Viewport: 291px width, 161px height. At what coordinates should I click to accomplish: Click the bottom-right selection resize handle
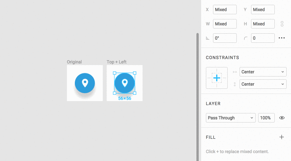click(135, 93)
